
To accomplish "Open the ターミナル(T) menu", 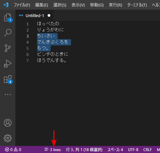I will pos(137,5).
